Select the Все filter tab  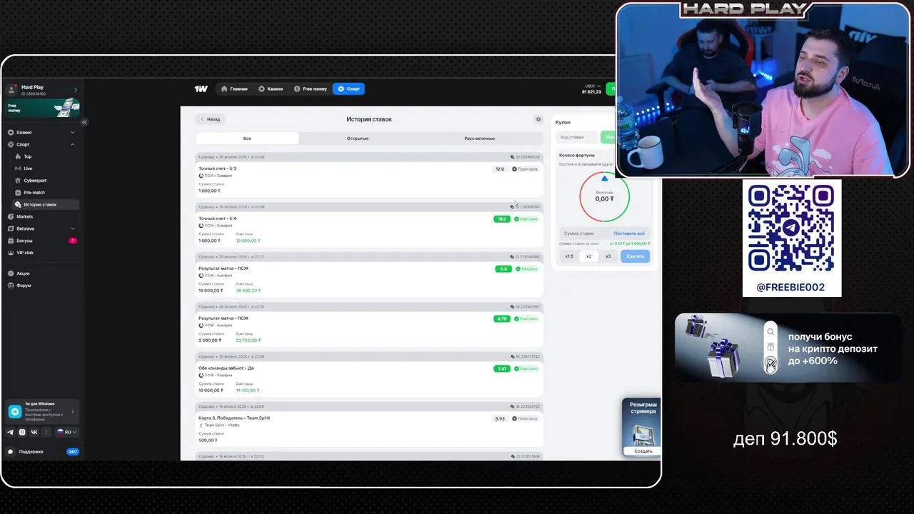247,138
